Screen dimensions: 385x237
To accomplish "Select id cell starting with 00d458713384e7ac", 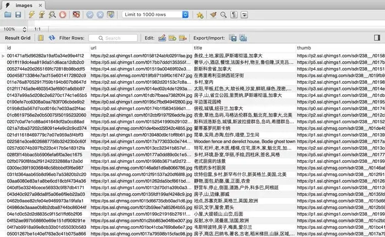I will pos(48,76).
